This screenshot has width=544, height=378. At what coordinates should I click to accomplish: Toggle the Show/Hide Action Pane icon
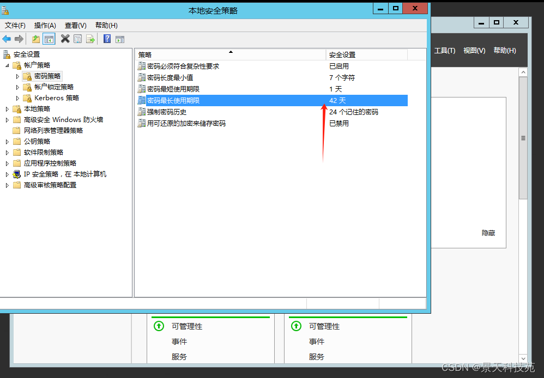[x=120, y=39]
